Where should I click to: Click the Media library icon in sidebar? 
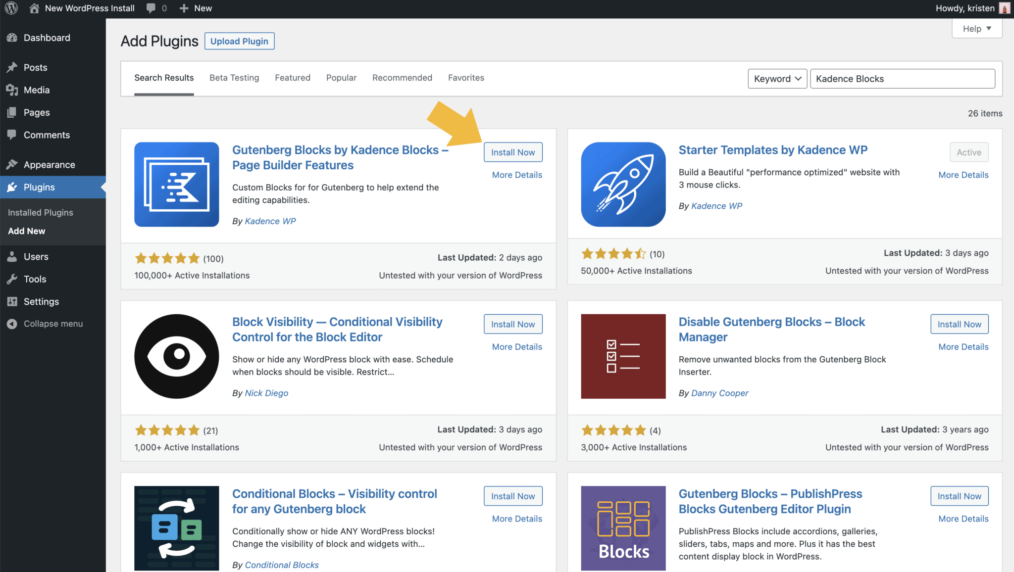tap(12, 90)
